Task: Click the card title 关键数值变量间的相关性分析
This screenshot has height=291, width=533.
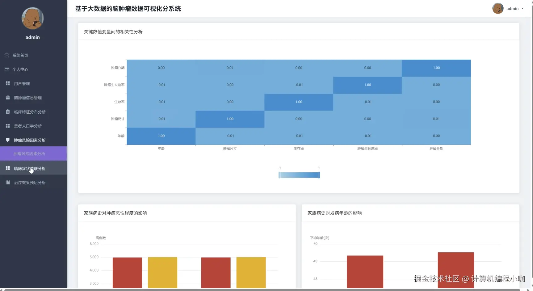Action: coord(113,32)
